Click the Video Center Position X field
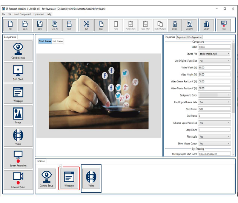This screenshot has width=238, height=203. point(215,81)
